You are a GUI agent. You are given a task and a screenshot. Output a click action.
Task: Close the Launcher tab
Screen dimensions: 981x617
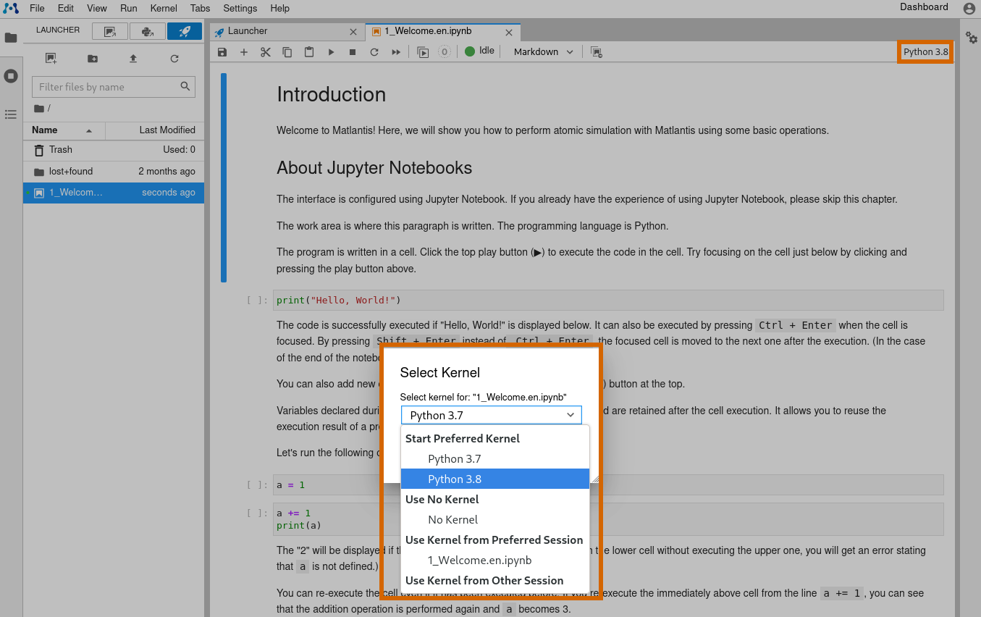(353, 32)
